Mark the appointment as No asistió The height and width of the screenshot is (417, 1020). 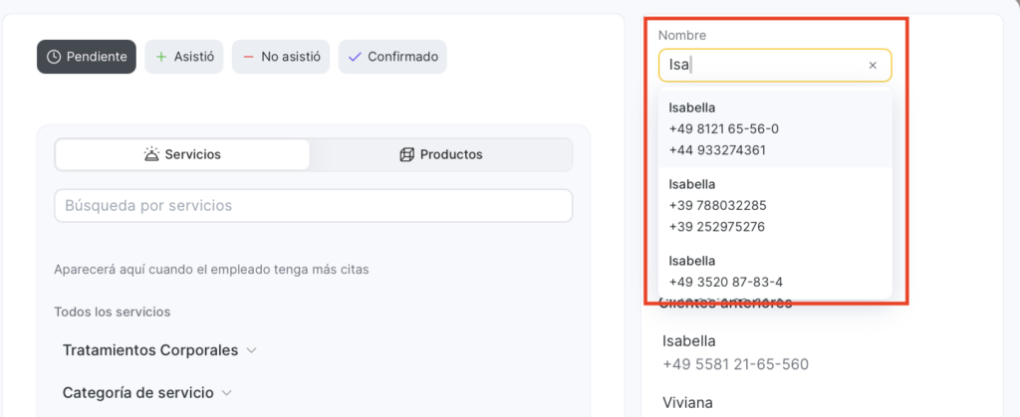click(x=281, y=57)
